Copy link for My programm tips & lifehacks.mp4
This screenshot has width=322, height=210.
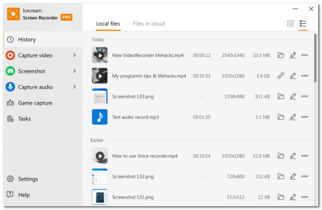(x=281, y=76)
